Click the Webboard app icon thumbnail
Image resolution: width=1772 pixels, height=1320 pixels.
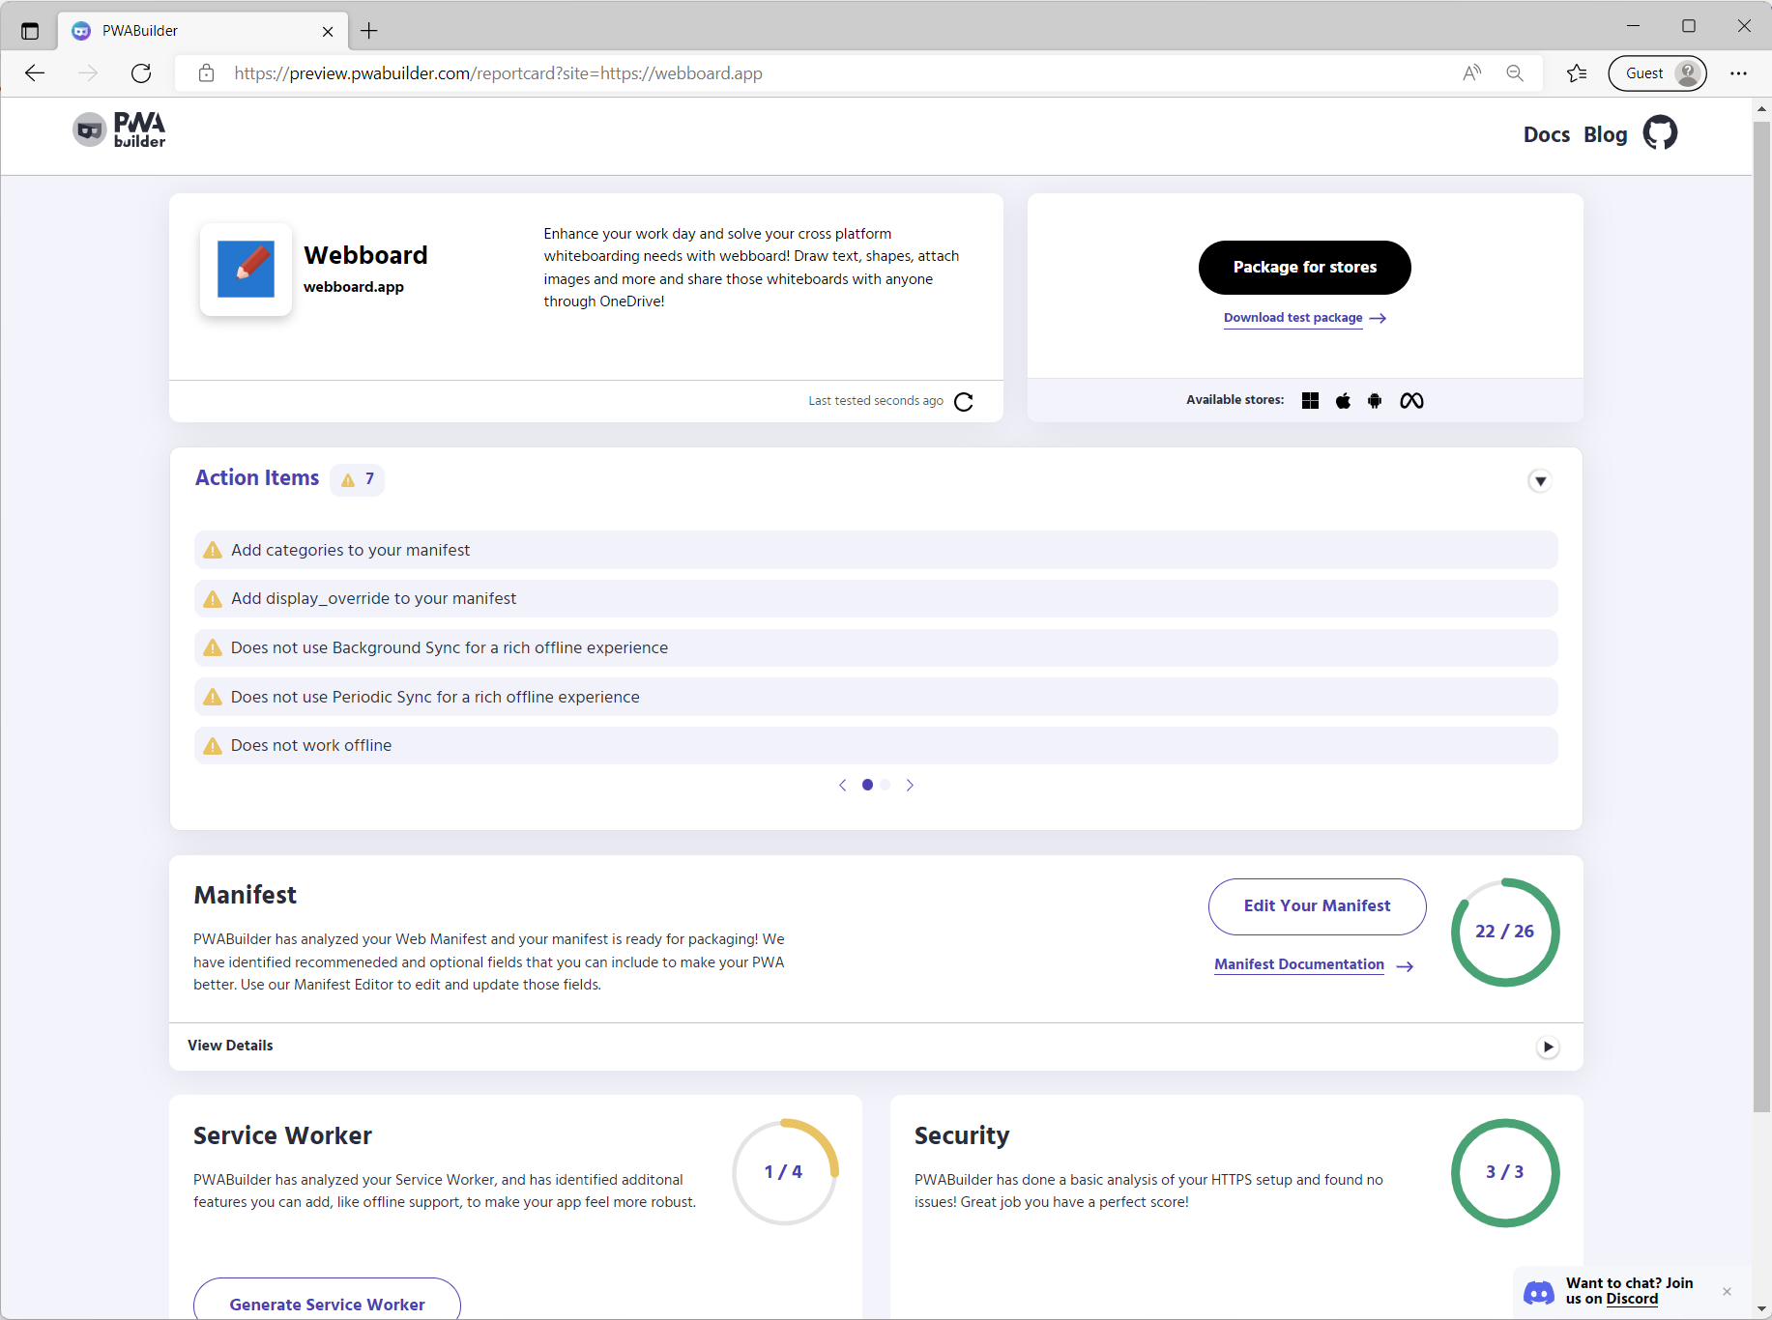pos(246,269)
